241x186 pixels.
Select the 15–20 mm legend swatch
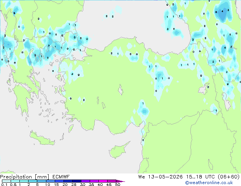coord(59,181)
